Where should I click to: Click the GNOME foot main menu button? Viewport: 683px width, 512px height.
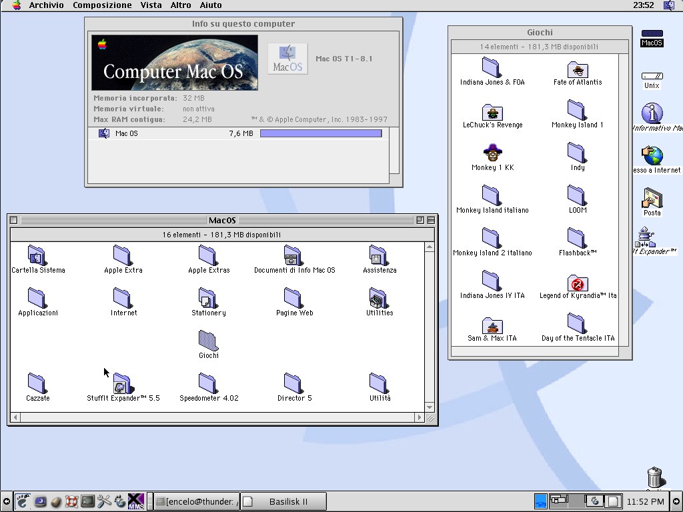click(x=23, y=501)
